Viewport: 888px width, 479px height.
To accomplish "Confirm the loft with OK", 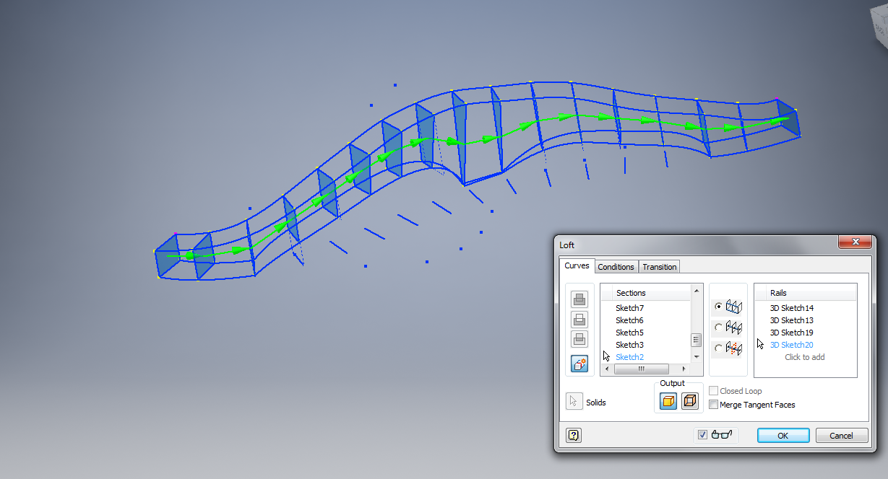I will point(783,435).
